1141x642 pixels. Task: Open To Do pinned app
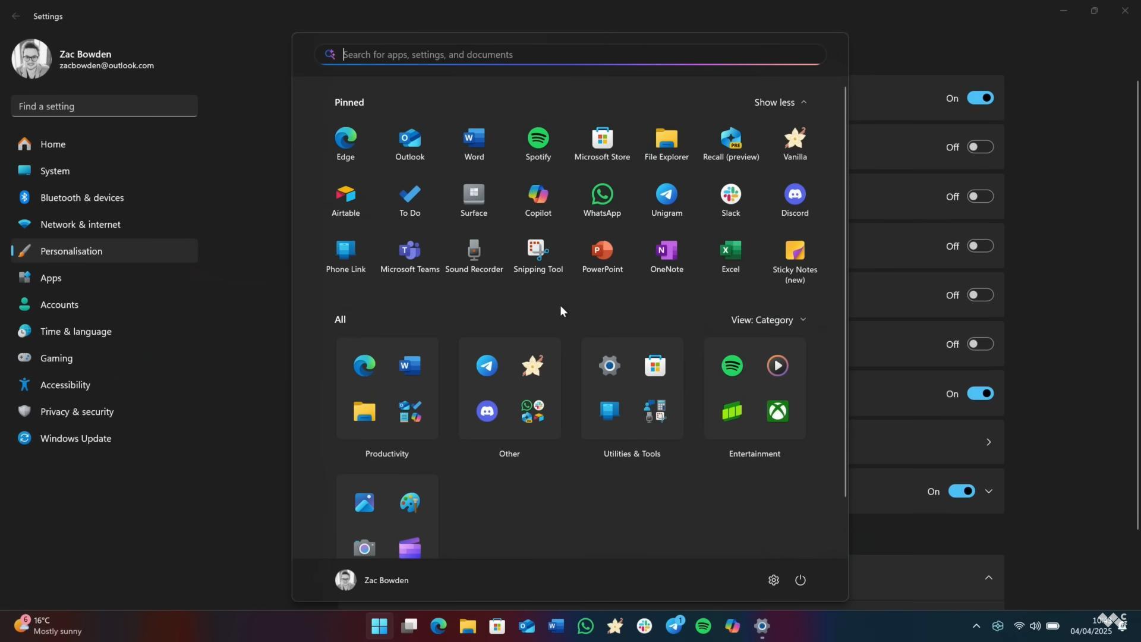pyautogui.click(x=409, y=200)
